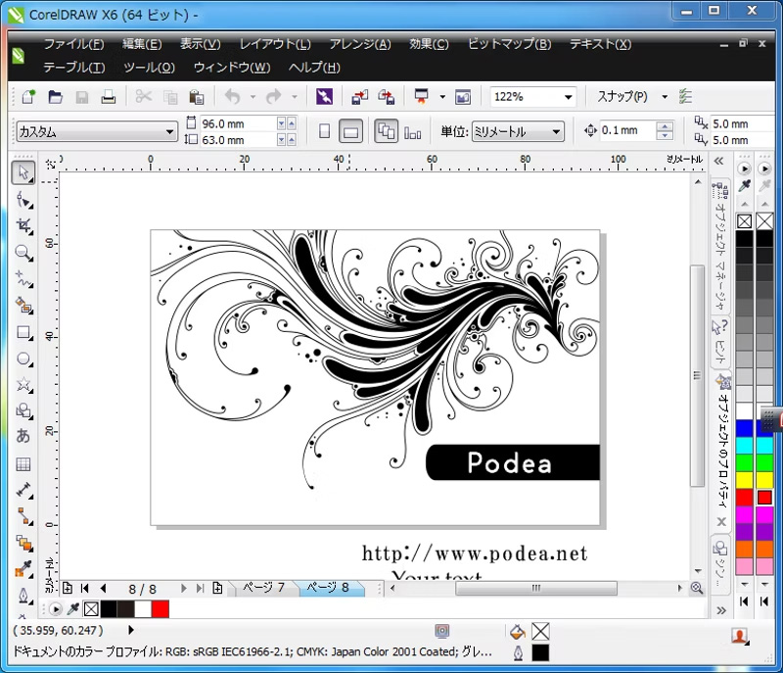Image resolution: width=783 pixels, height=673 pixels.
Task: Open the 効果(C) menu
Action: 429,44
